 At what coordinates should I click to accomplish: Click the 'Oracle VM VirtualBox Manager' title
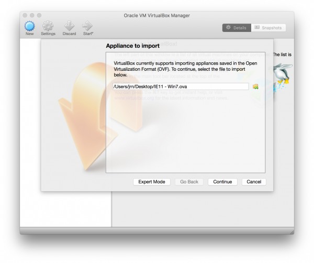157,15
